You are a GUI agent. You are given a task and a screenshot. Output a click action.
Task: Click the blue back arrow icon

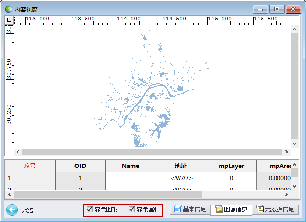click(12, 210)
